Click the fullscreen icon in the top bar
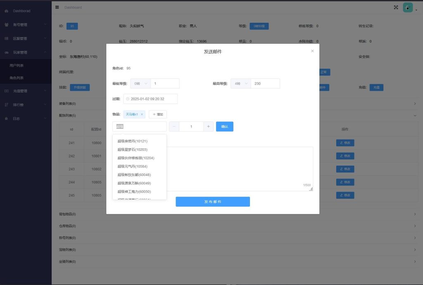Screen dimensions: 423x285 coord(395,7)
